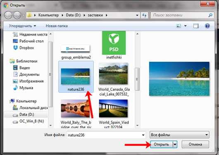
Task: Expand the arrow after заставки in path
Action: [x=107, y=15]
